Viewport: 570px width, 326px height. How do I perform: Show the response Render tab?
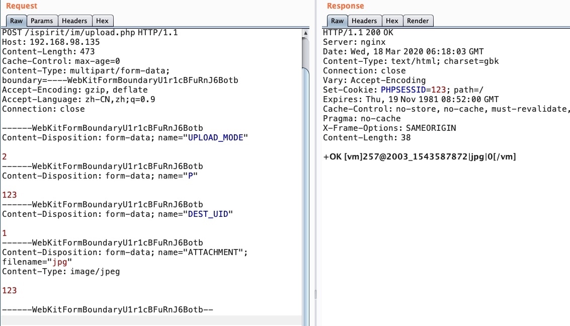point(418,21)
